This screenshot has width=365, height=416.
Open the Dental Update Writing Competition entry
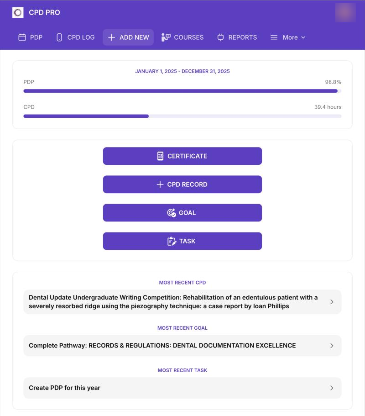(182, 302)
